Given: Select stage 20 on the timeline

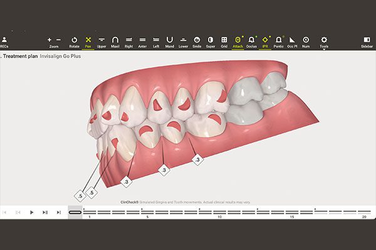Looking at the screenshot, I should [x=364, y=212].
